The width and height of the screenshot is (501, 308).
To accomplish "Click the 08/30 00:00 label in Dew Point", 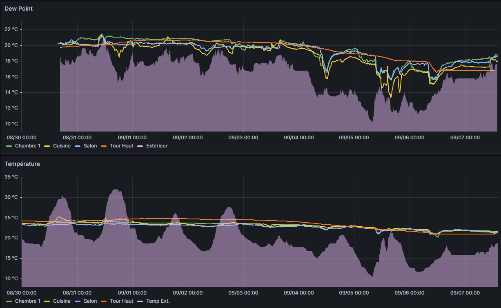I will pyautogui.click(x=22, y=138).
